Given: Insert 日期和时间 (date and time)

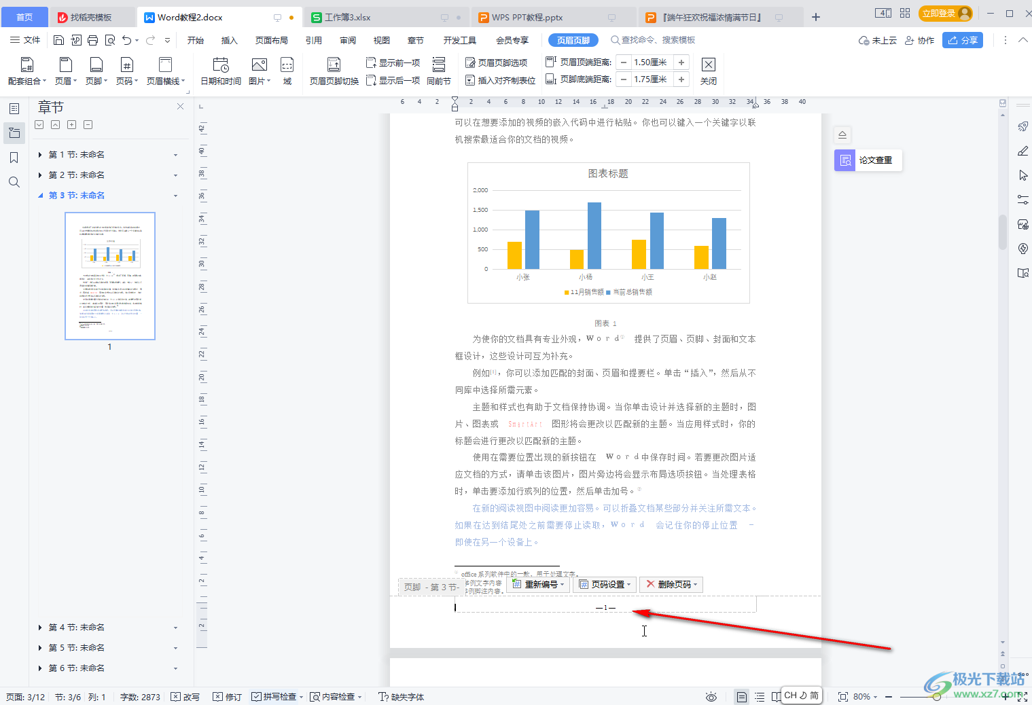Looking at the screenshot, I should (x=221, y=71).
